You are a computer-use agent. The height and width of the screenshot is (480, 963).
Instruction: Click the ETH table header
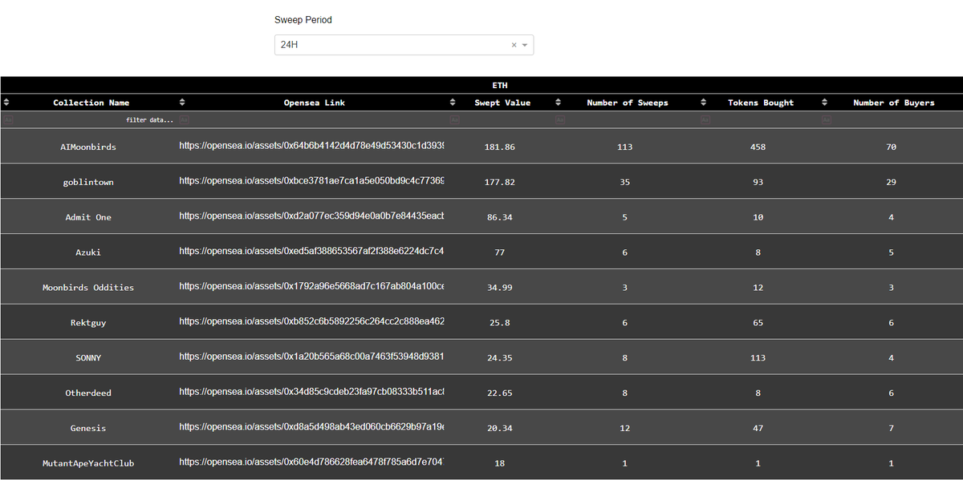point(481,85)
